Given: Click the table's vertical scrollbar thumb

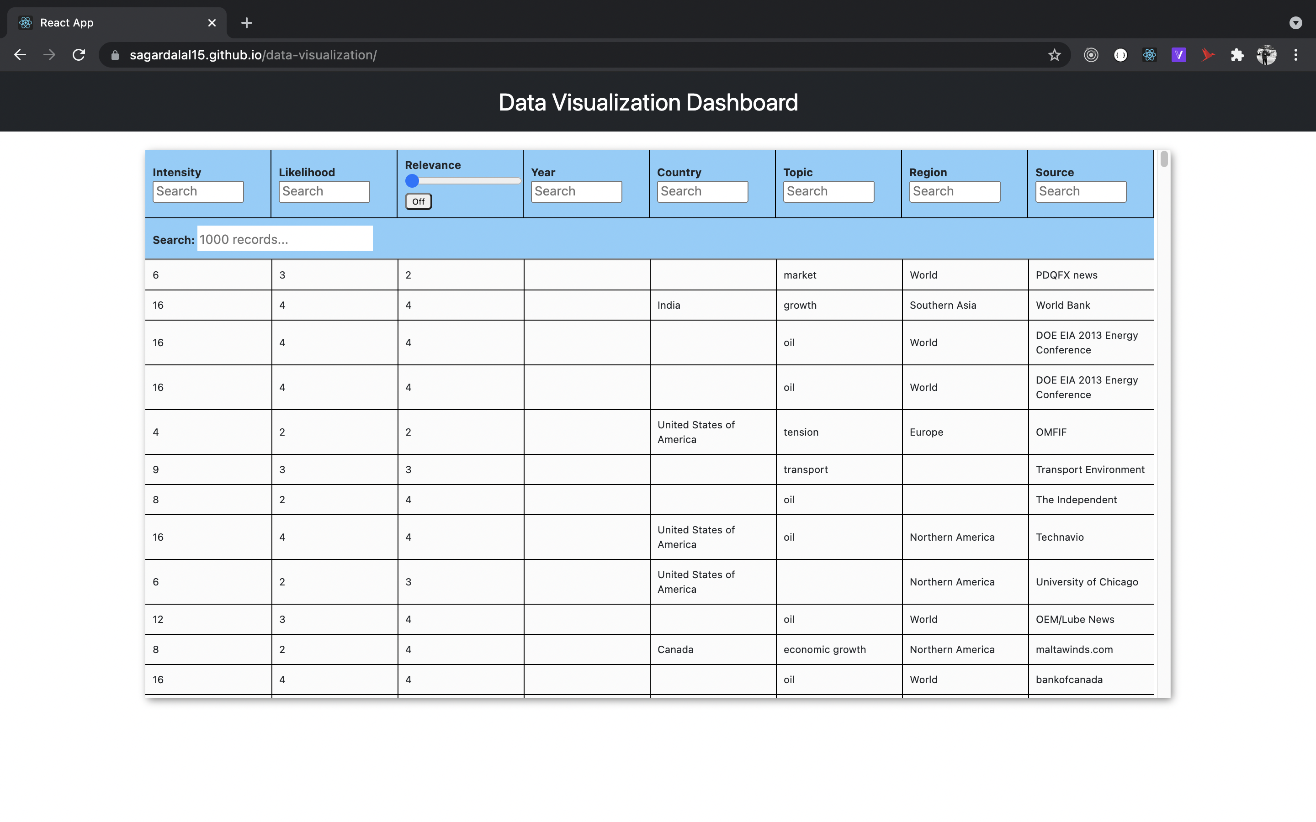Looking at the screenshot, I should [x=1164, y=159].
